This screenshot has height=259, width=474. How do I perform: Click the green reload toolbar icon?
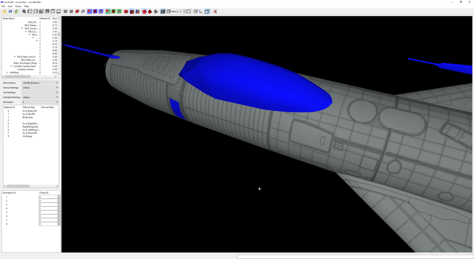tap(16, 11)
